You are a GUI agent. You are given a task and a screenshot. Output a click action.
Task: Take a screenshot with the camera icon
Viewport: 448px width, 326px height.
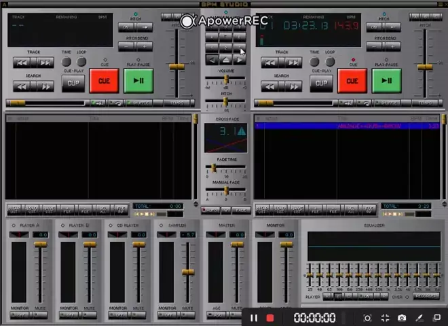click(x=402, y=317)
